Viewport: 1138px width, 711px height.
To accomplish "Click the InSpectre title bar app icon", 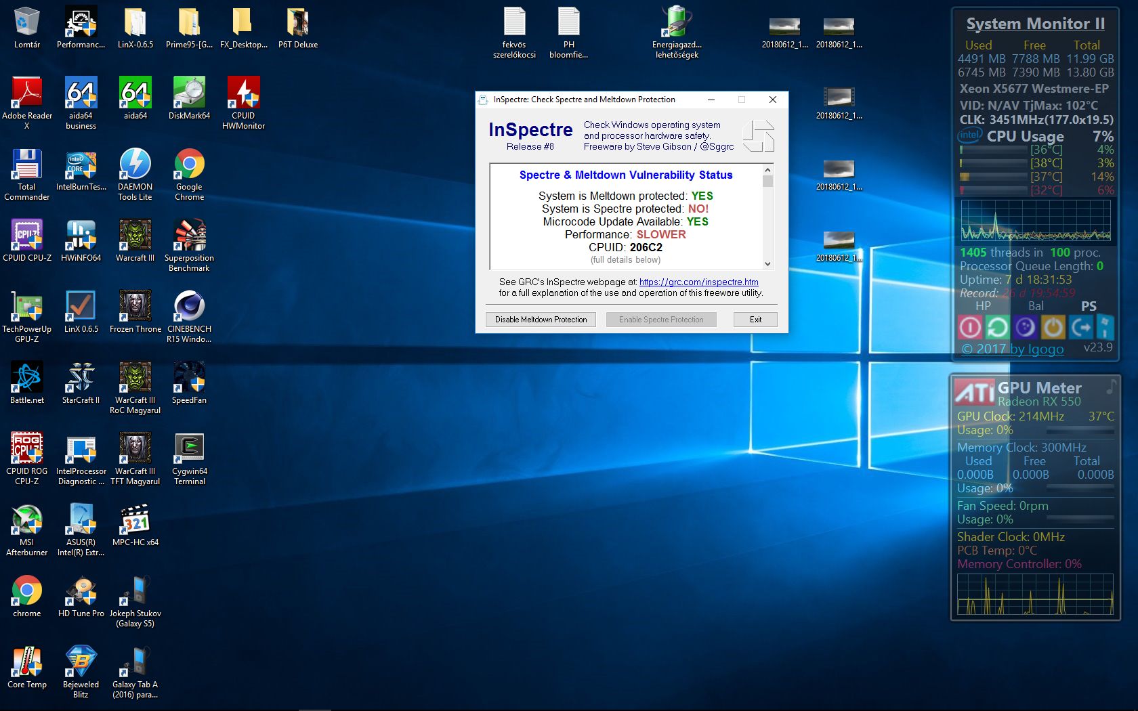I will (483, 100).
